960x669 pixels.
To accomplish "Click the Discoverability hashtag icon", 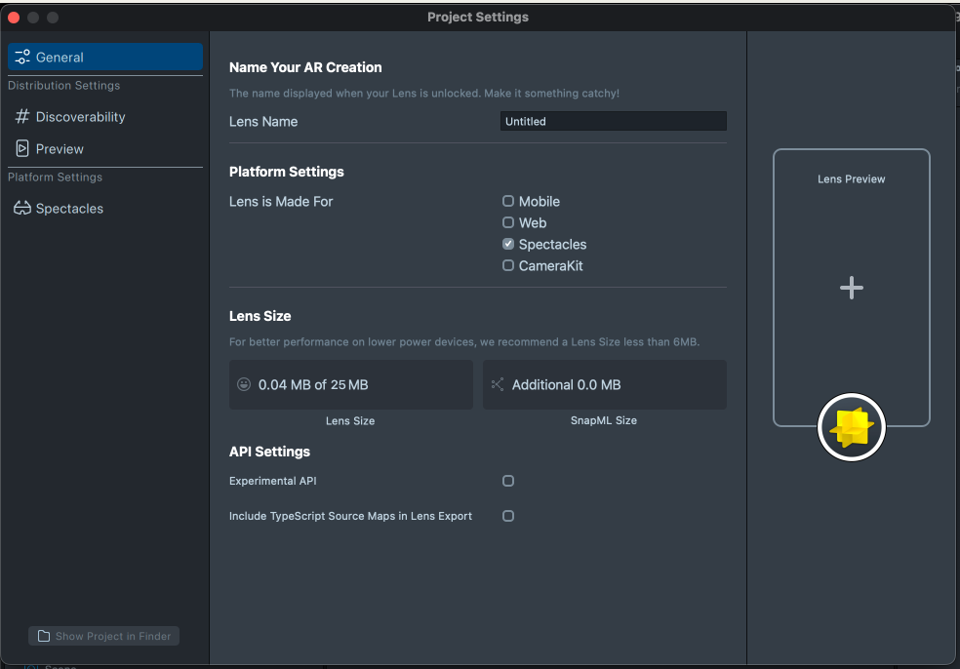I will pos(22,117).
